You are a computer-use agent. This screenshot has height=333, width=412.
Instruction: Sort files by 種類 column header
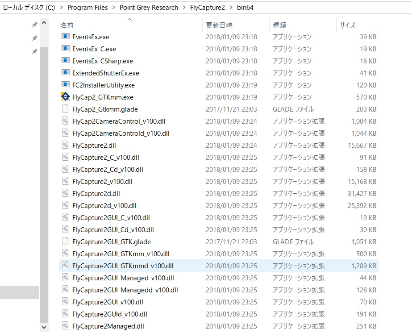[303, 25]
